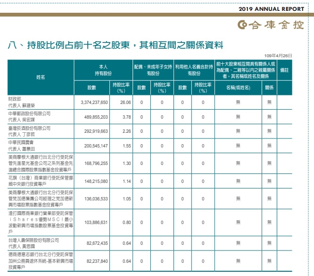Viewport: 314px width, 276px height.
Task: Click share count 148,215,080
Action: 96,181
